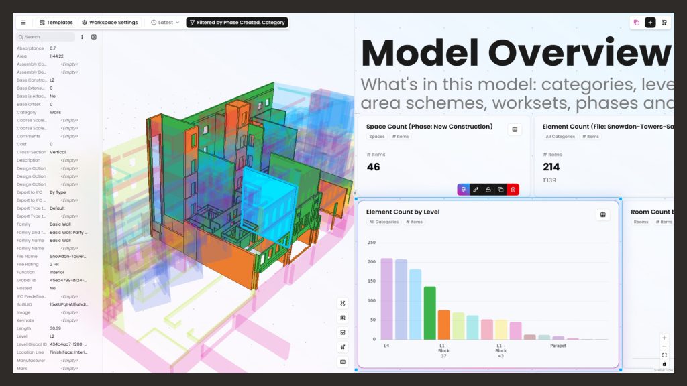The width and height of the screenshot is (687, 386).
Task: Click the # Items tag on Element Count by Level
Action: point(414,222)
